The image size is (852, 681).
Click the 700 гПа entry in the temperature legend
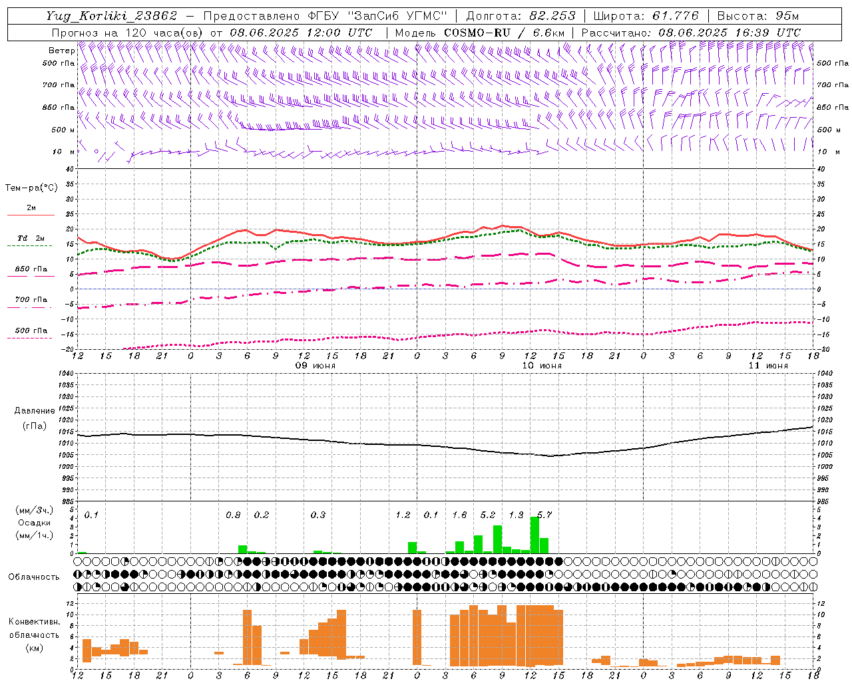(31, 299)
